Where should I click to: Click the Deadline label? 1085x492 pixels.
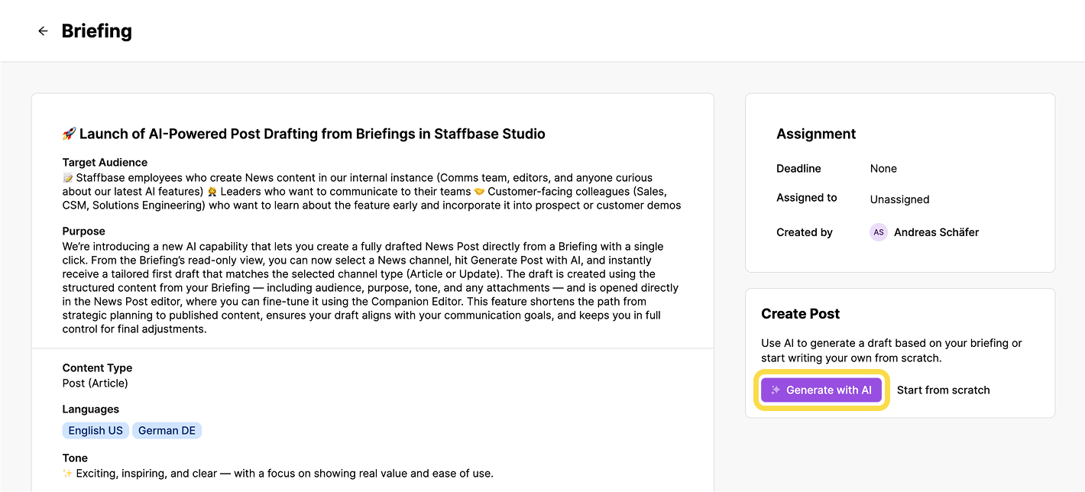(798, 168)
